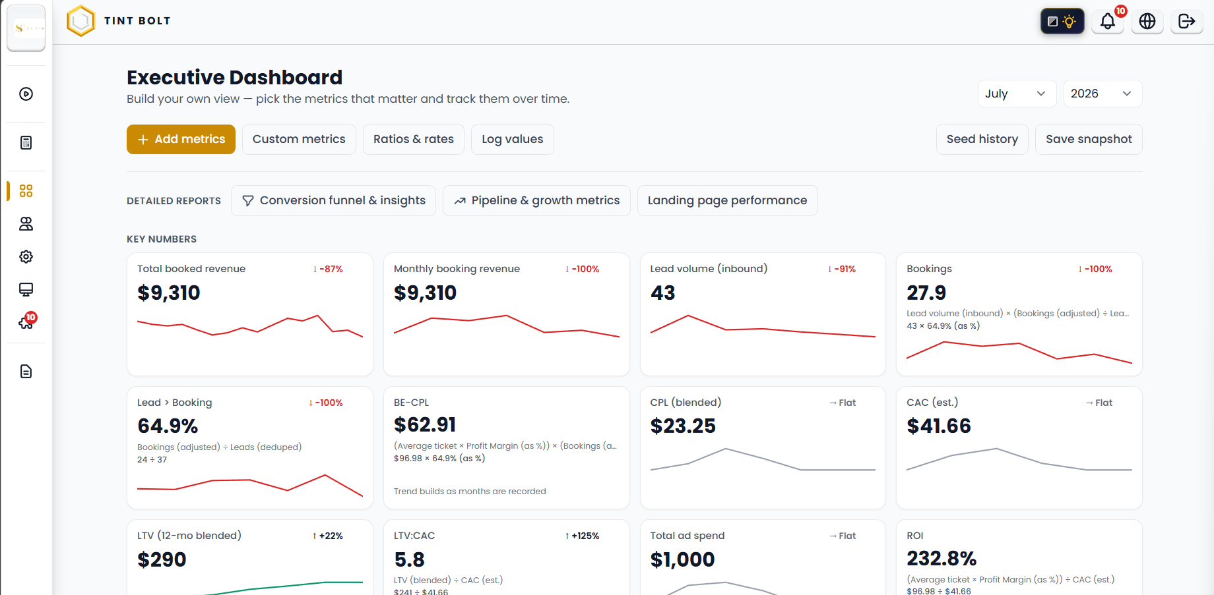1214x595 pixels.
Task: Open the document sidebar icon
Action: 26,372
